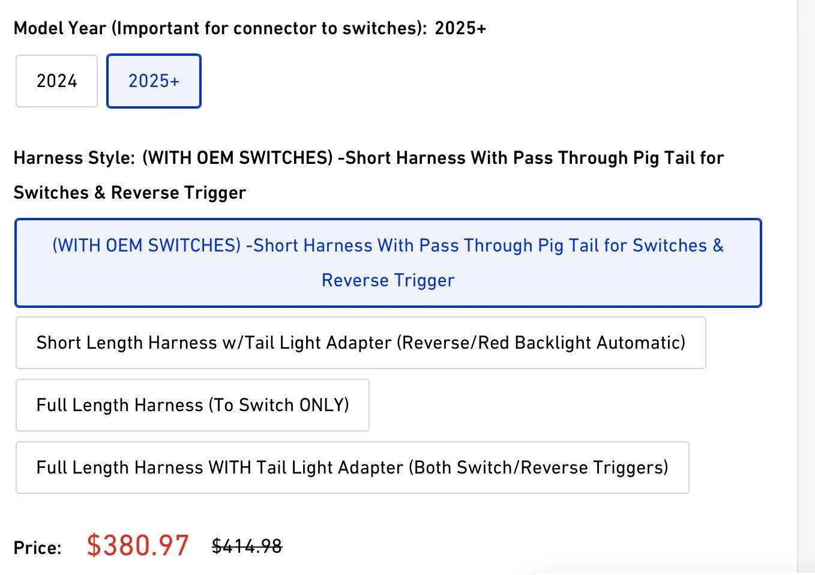The height and width of the screenshot is (575, 815).
Task: Click "(Reverse/Red Backlight Automatic)" option text
Action: [x=540, y=343]
